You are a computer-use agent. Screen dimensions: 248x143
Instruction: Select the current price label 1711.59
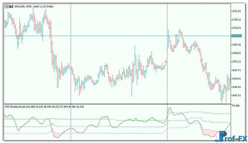[236, 36]
